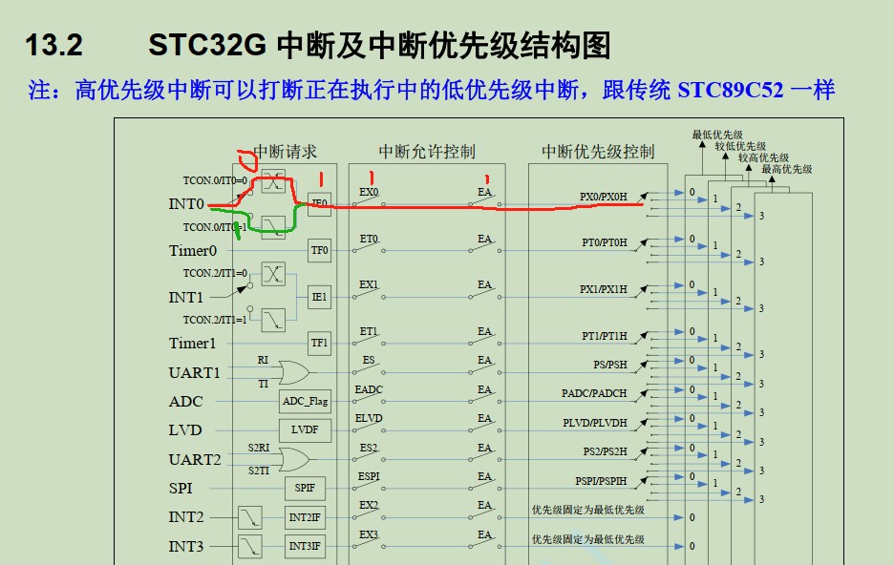The height and width of the screenshot is (565, 894).
Task: Click the INT2 source label
Action: 186,517
